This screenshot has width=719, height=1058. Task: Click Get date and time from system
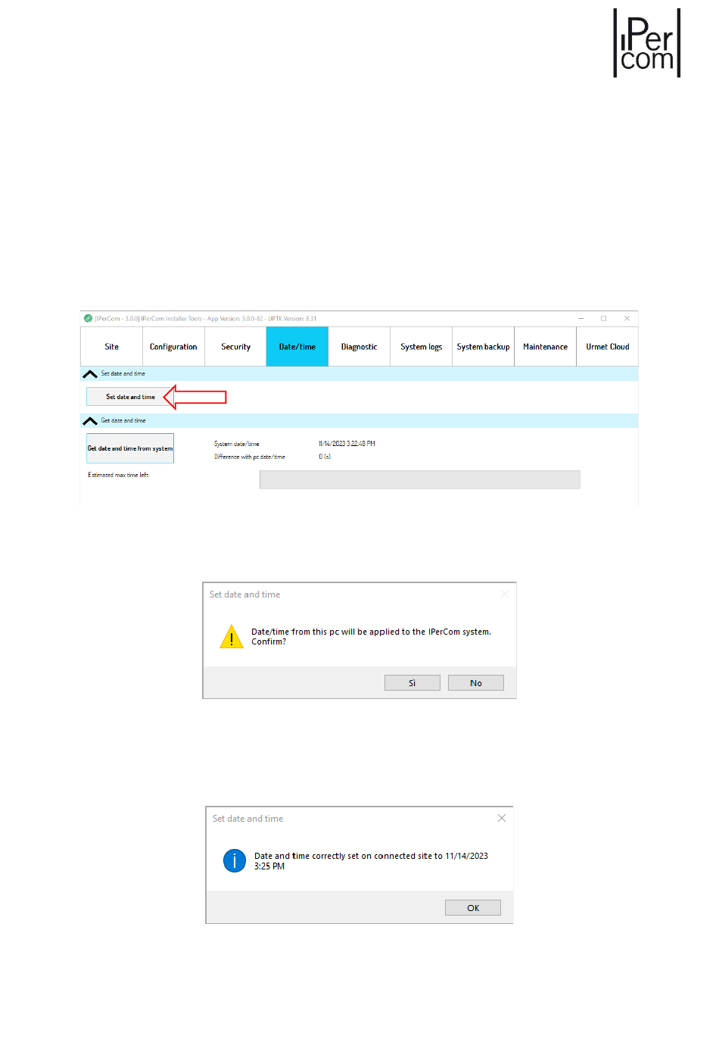tap(130, 448)
